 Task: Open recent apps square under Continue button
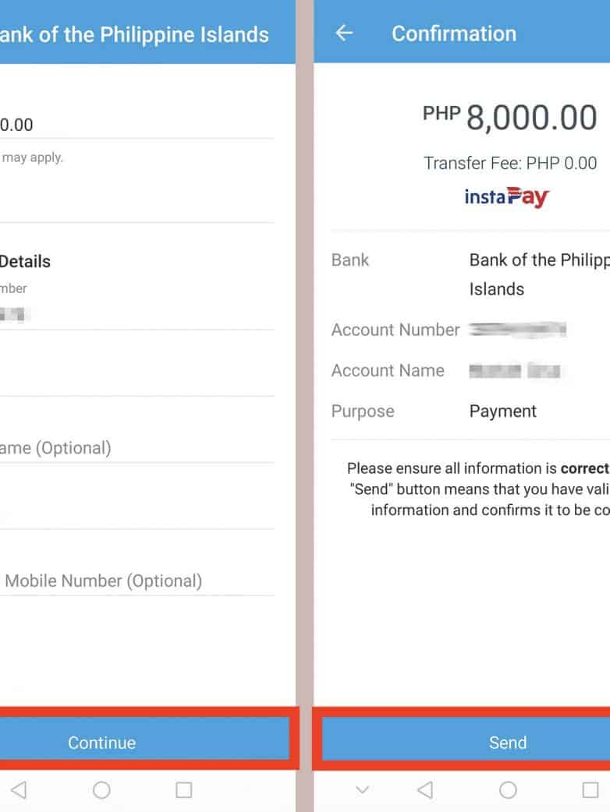pyautogui.click(x=183, y=790)
